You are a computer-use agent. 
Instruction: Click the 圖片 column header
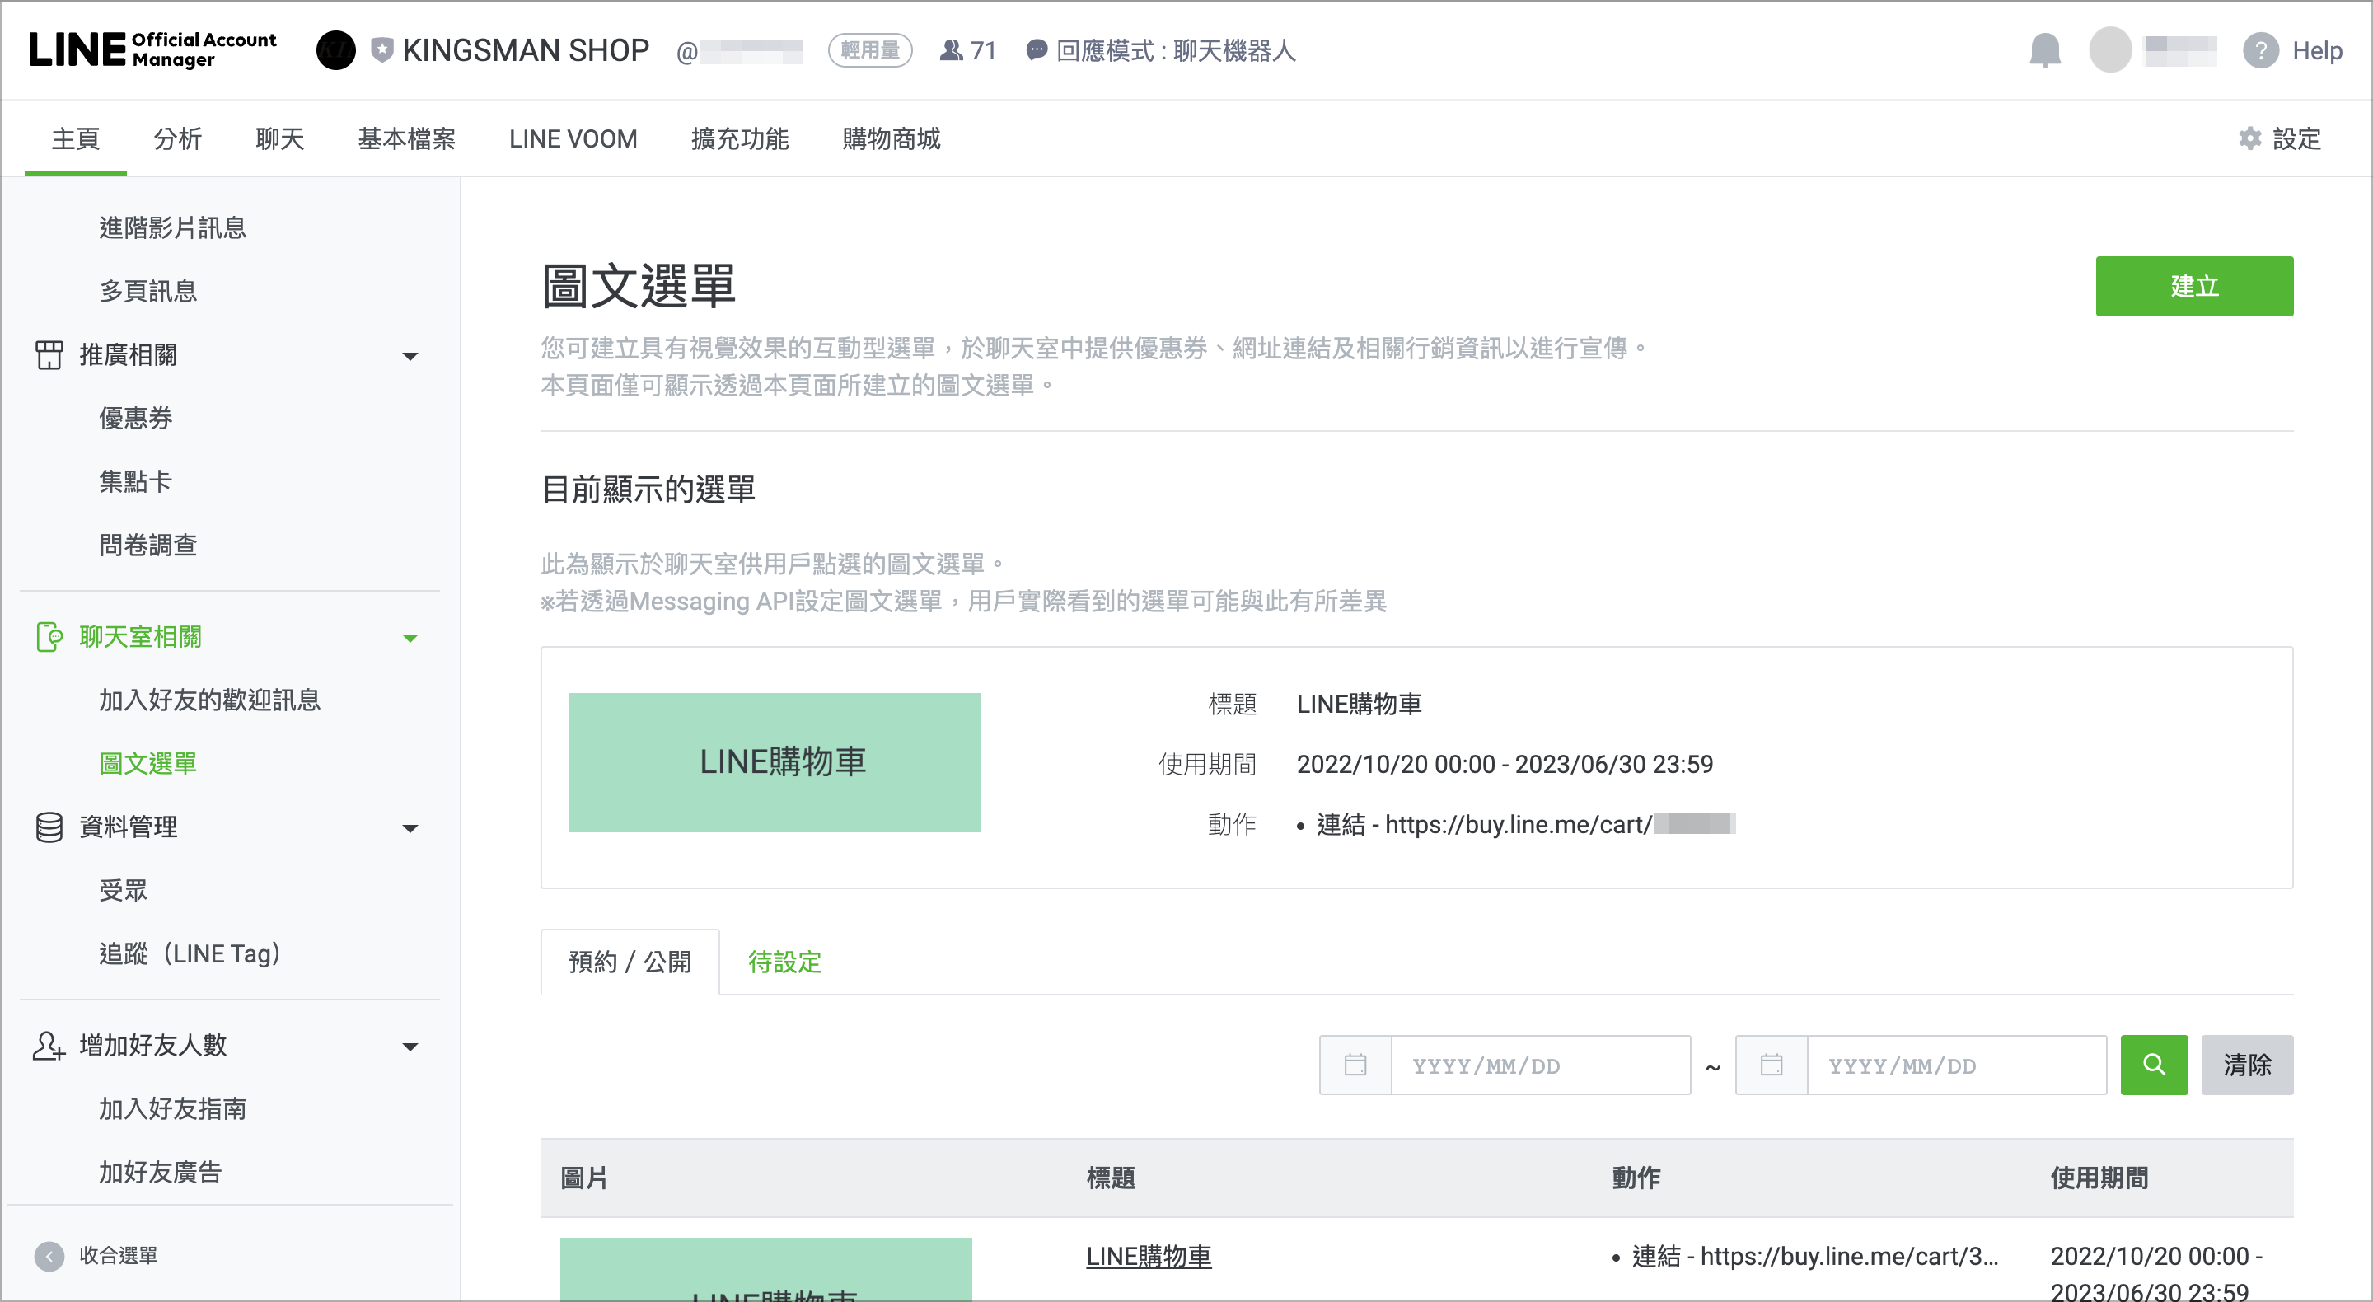584,1178
